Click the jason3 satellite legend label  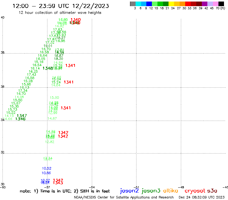click(x=151, y=191)
